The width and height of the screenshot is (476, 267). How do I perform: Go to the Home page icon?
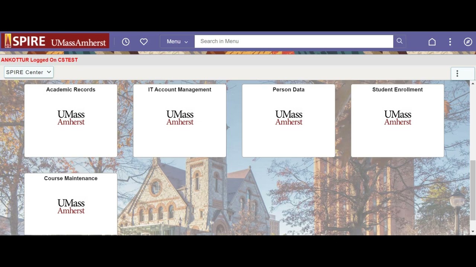(x=432, y=42)
